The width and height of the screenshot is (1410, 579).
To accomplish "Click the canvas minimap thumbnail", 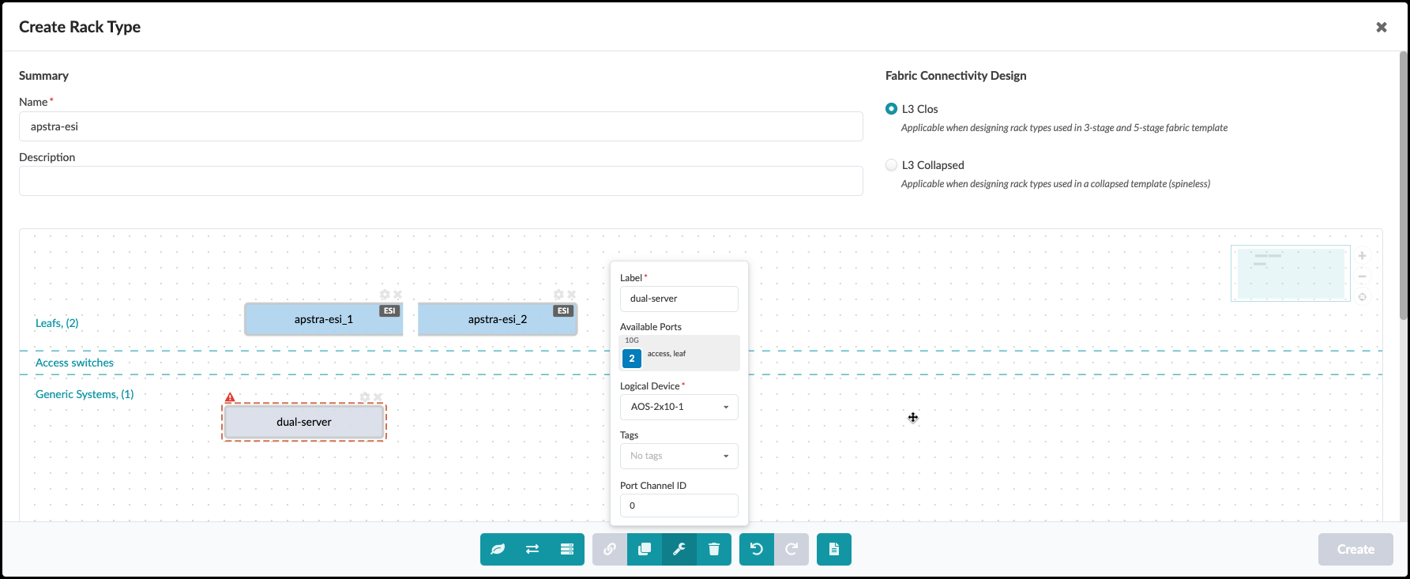I will 1290,273.
